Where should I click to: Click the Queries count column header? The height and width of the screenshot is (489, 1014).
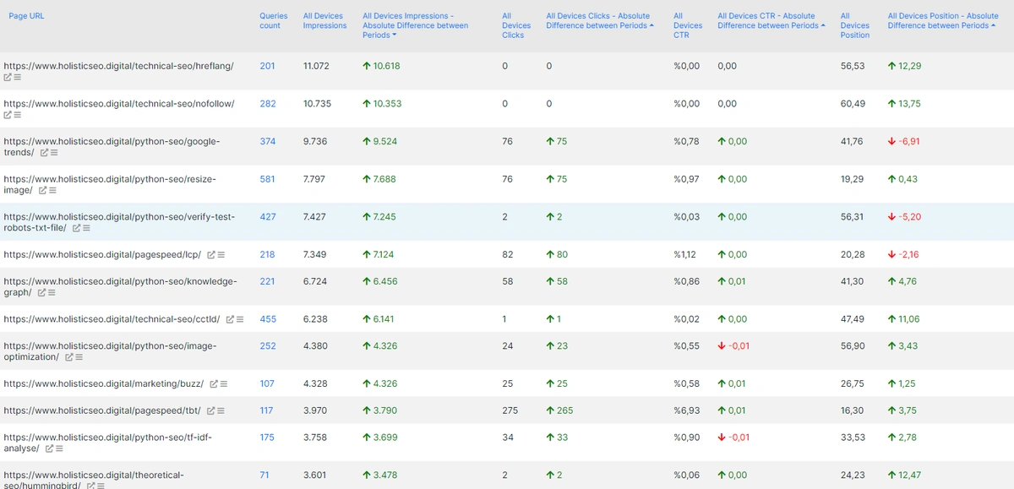pos(273,20)
